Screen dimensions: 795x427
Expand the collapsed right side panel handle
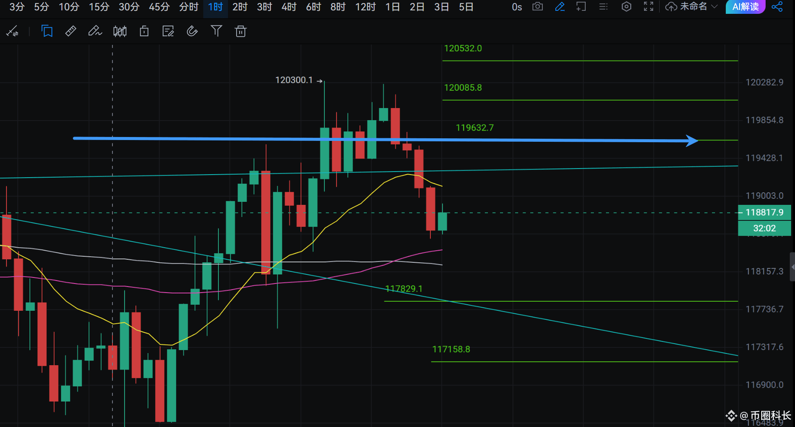pos(792,267)
